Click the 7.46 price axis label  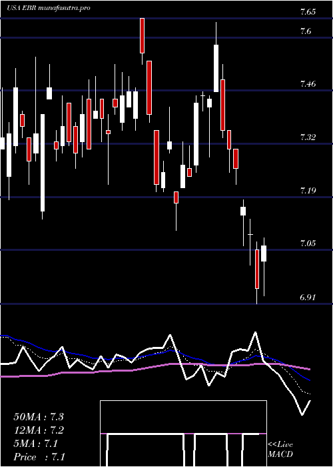tap(308, 84)
